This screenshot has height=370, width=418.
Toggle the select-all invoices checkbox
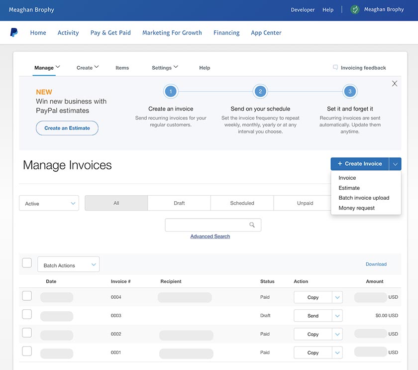click(27, 263)
